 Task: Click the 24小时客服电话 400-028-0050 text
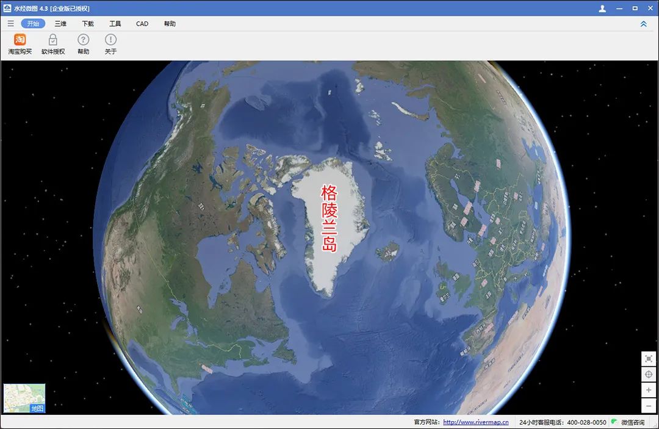tap(563, 422)
